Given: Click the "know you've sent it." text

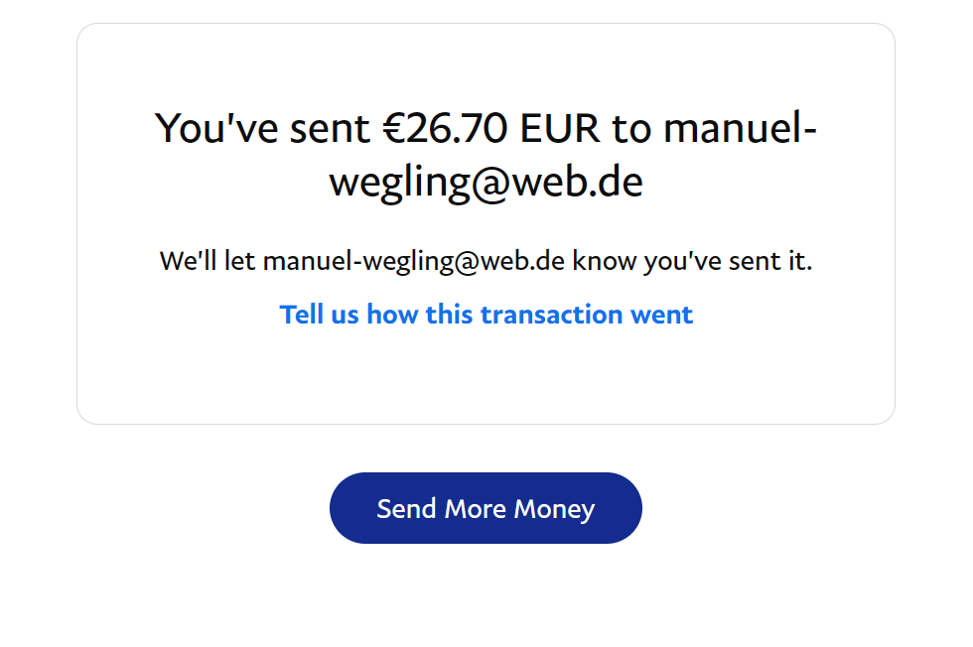Looking at the screenshot, I should coord(693,262).
